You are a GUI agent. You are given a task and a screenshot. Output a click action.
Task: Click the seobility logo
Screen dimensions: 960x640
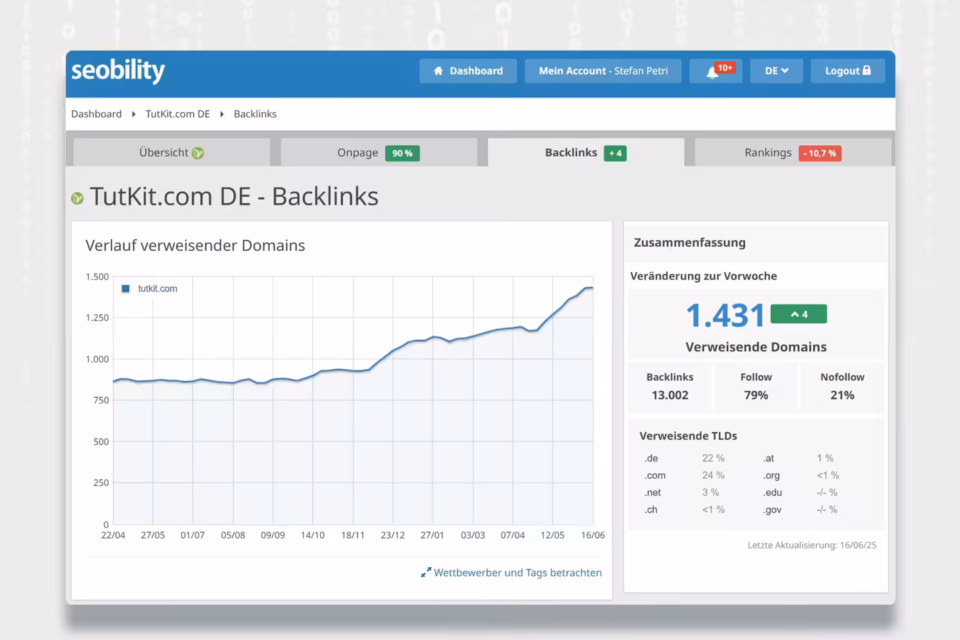(x=117, y=71)
